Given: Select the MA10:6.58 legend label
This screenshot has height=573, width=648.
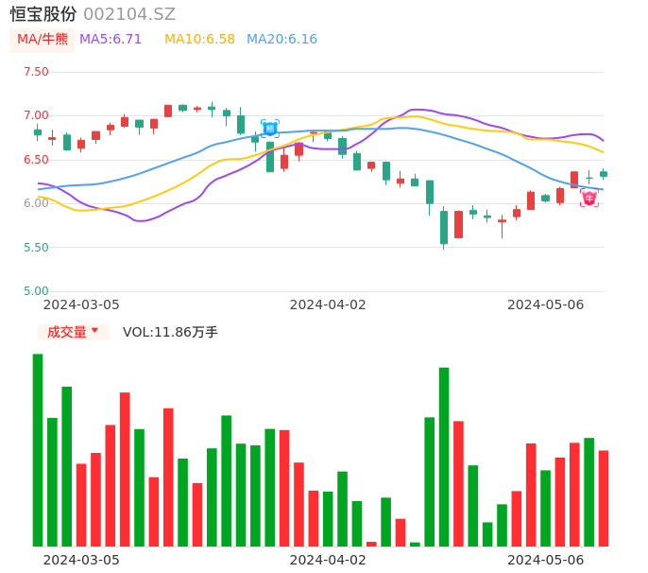Looking at the screenshot, I should coord(199,40).
